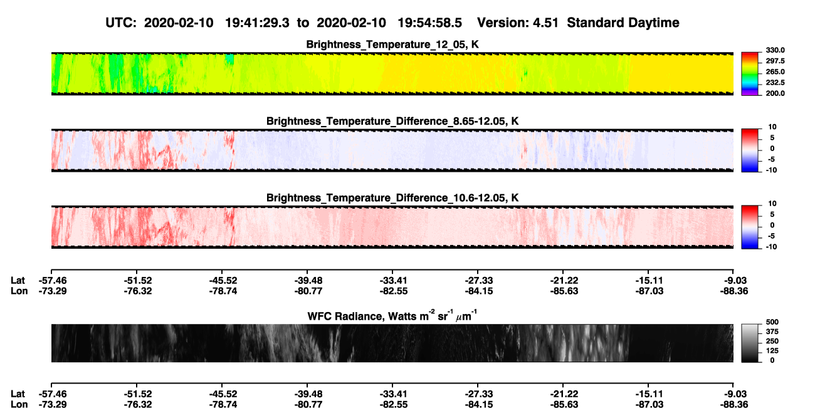
Task: Click the 12.05 brightness temperature color bar
Action: point(750,73)
